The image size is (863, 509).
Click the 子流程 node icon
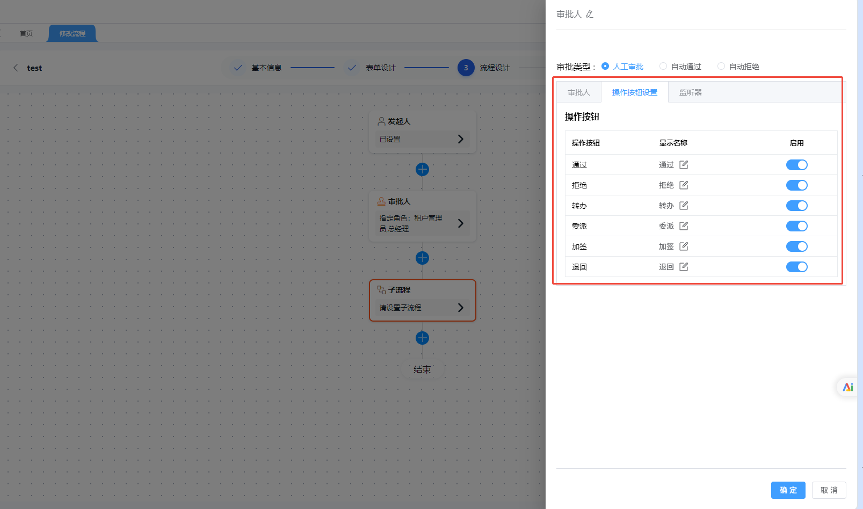click(x=381, y=290)
